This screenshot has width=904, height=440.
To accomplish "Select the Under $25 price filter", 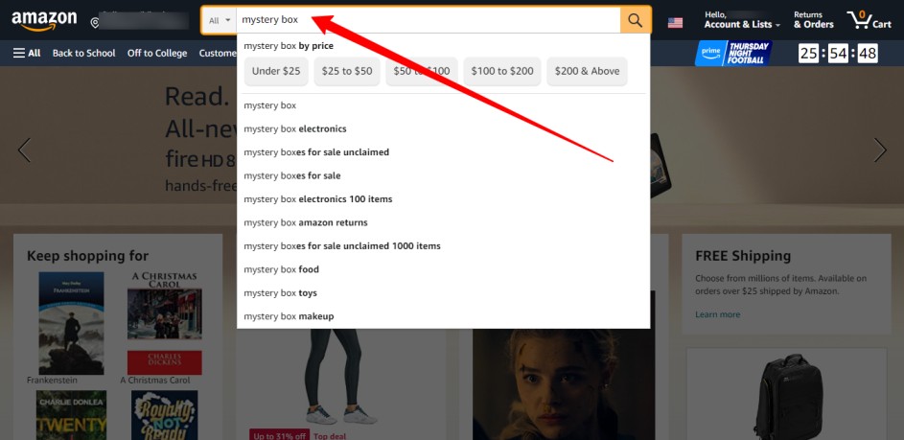I will coord(276,72).
